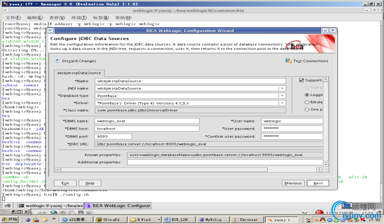Click the remote desktop show-desktop panel icon
Viewport: 384px width, 224px height.
(7, 206)
